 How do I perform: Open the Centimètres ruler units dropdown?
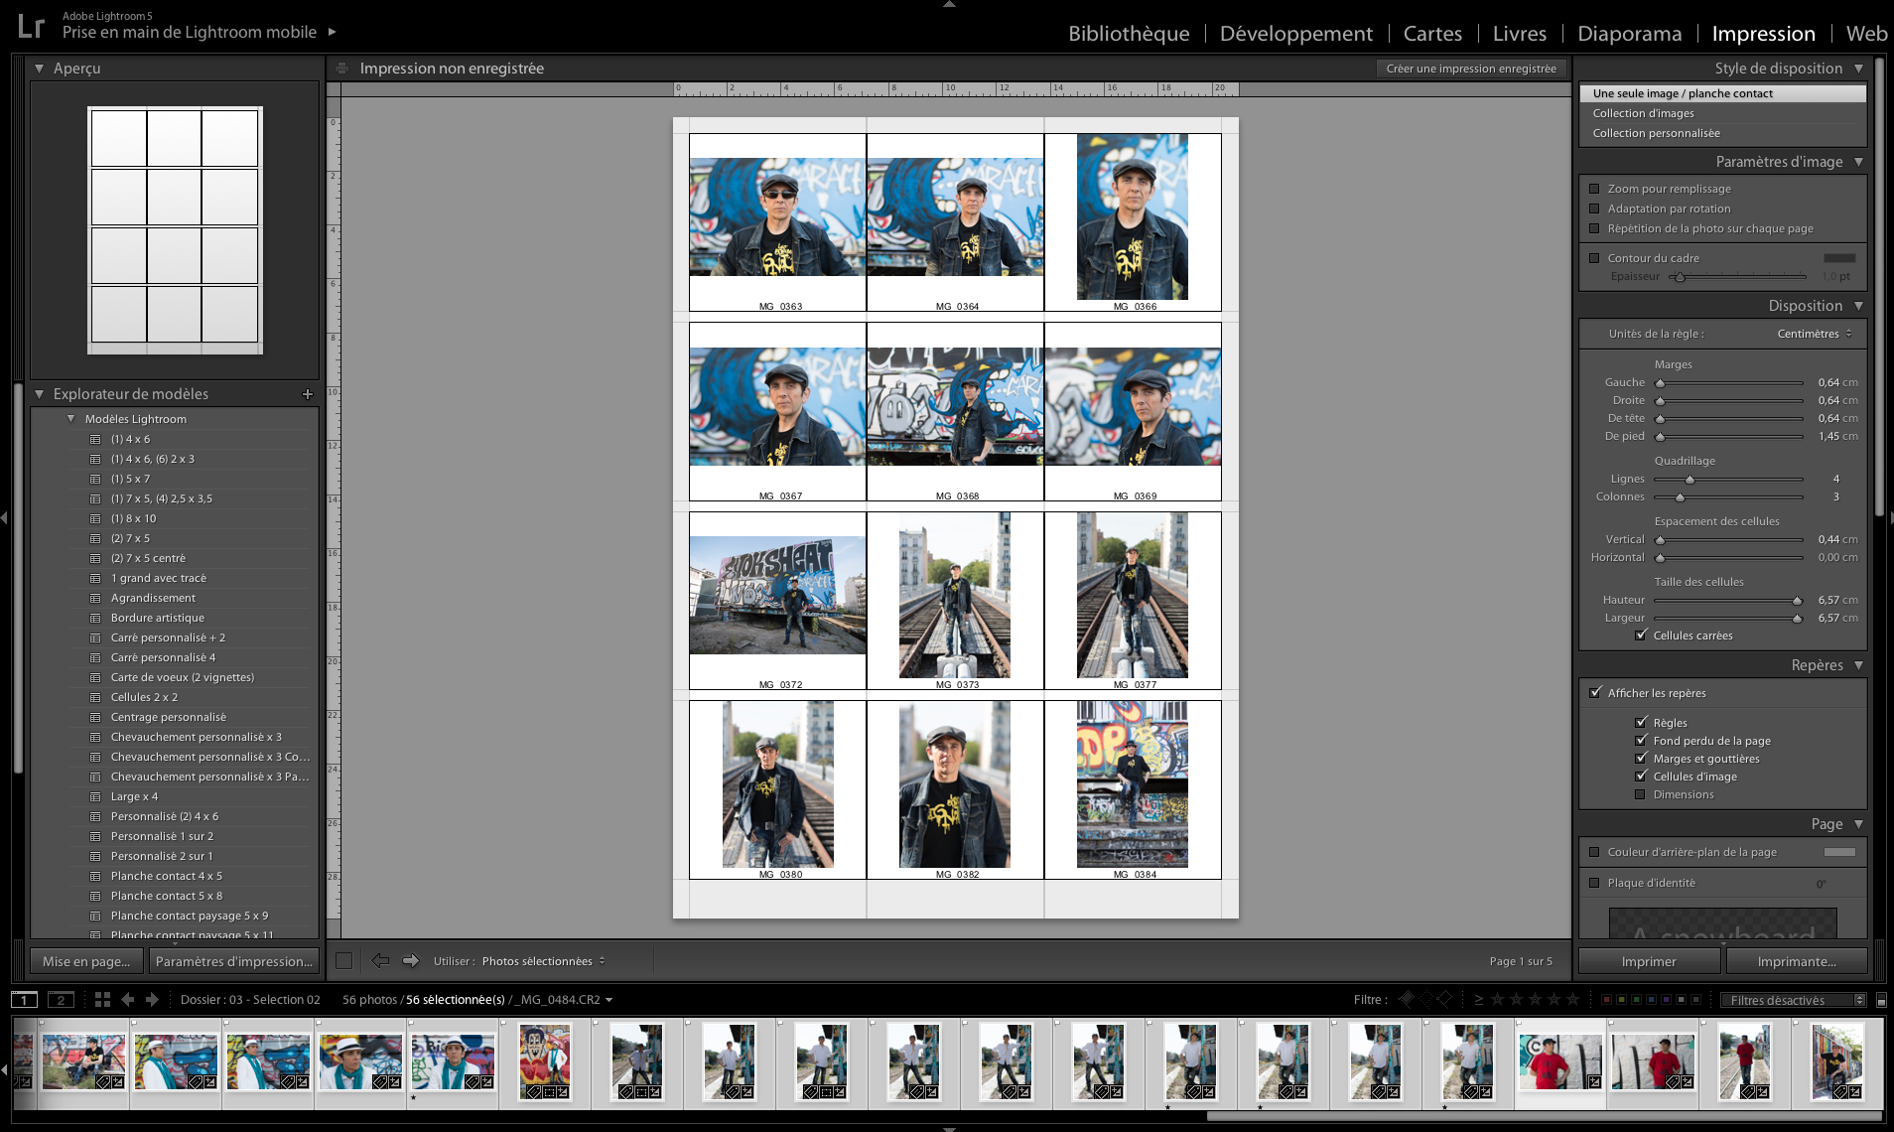[x=1814, y=334]
